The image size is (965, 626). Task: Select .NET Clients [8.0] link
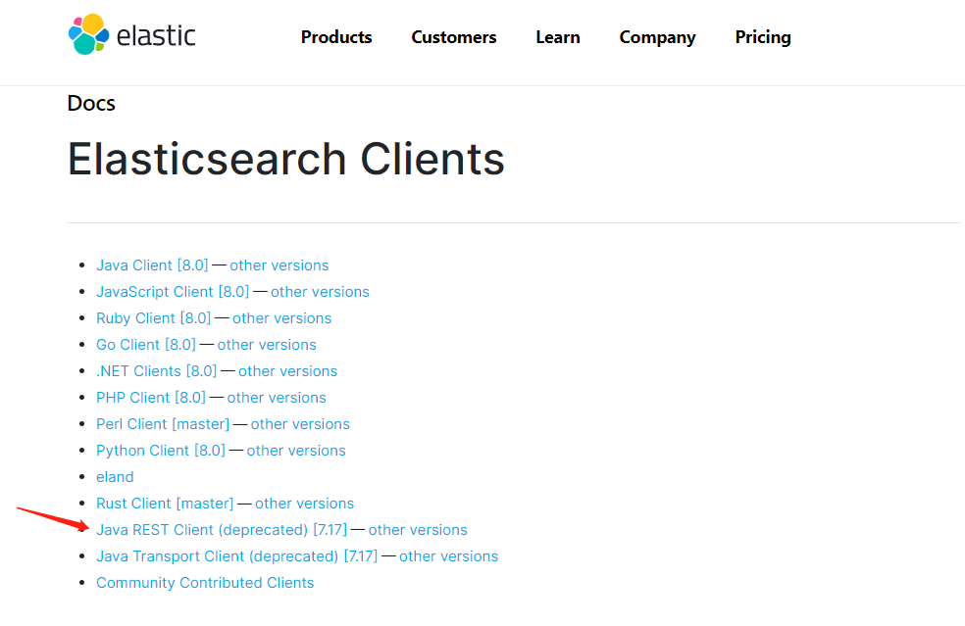(x=156, y=371)
